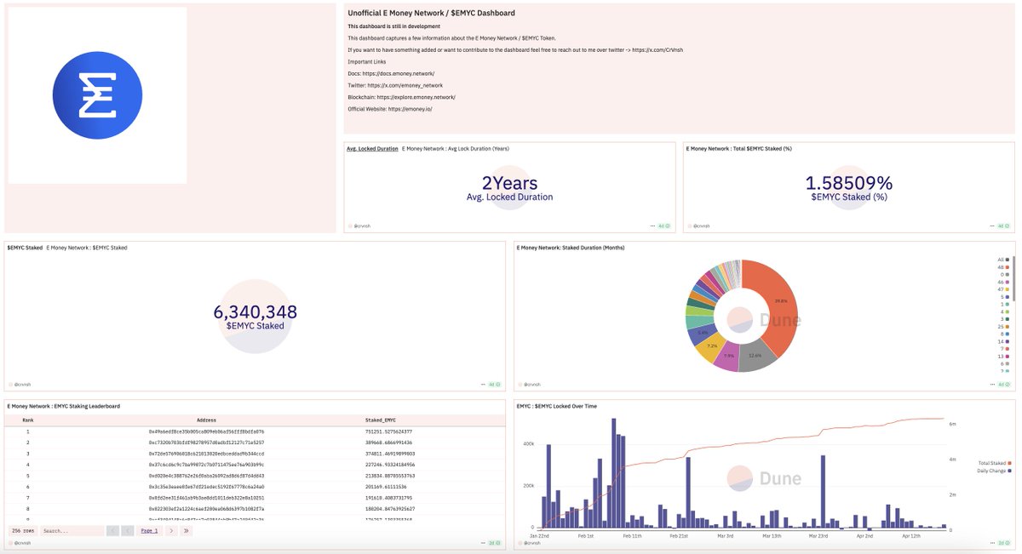The image size is (1022, 554).
Task: Click the refresh icon on Total $EMYC Staked widget
Action: [1008, 226]
